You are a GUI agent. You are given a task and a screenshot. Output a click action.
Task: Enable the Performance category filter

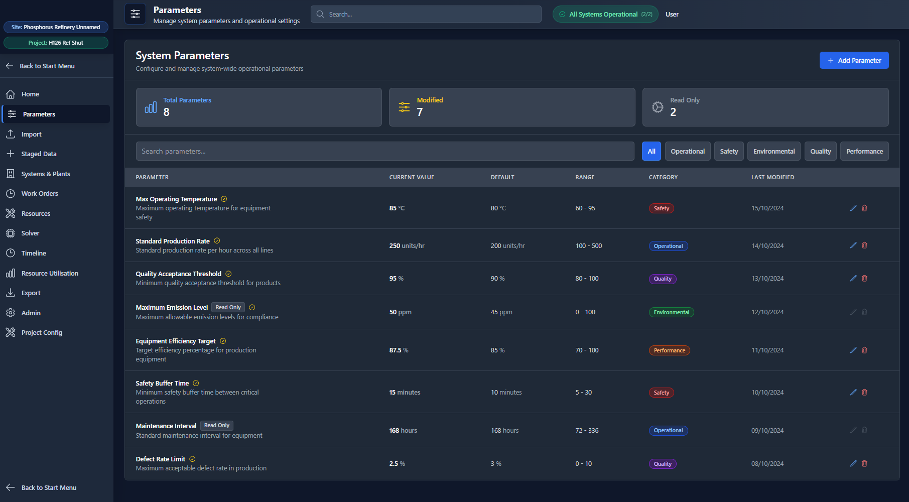(864, 151)
